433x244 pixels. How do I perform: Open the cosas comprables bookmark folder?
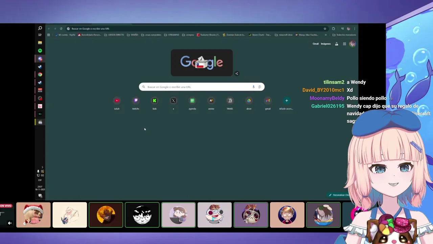151,35
